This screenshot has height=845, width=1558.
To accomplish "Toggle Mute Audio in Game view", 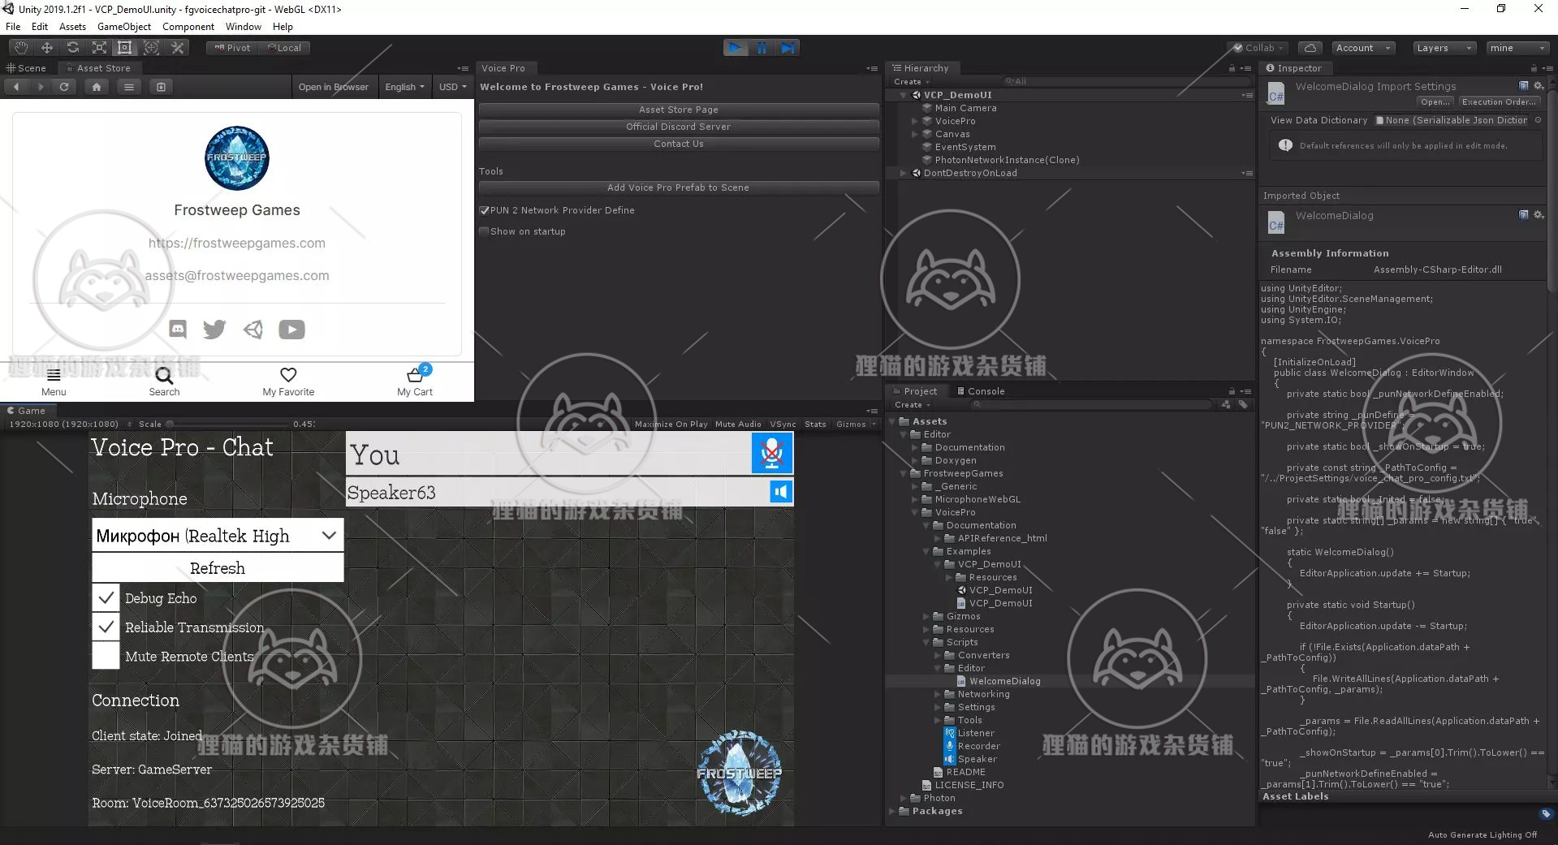I will [x=738, y=424].
